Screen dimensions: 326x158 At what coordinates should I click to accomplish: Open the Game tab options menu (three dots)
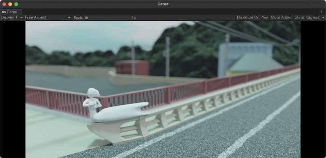point(321,12)
